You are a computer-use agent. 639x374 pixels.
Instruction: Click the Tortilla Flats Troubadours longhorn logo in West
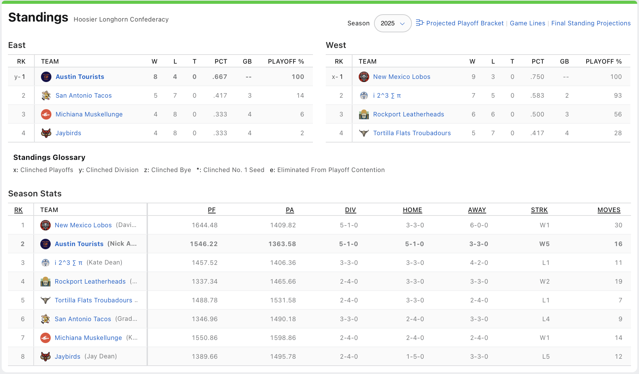[364, 133]
